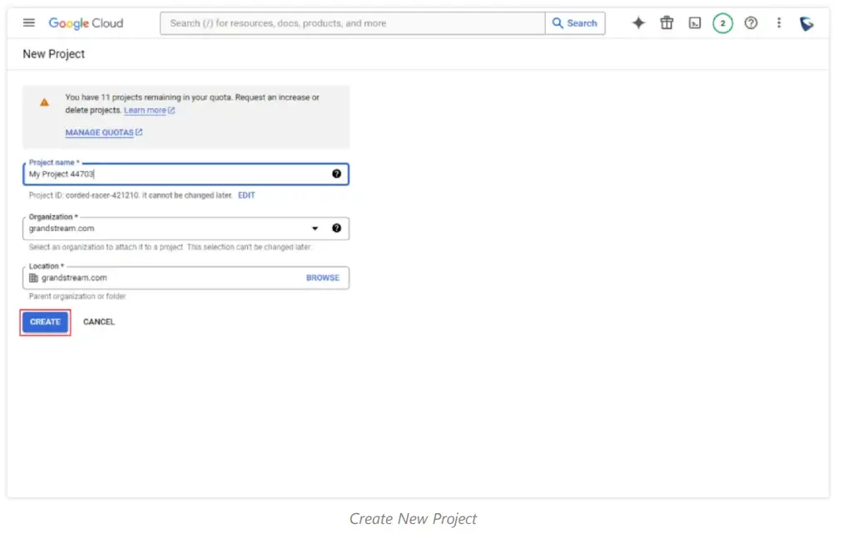The image size is (843, 538).
Task: Open the three-dot settings menu
Action: click(x=778, y=23)
